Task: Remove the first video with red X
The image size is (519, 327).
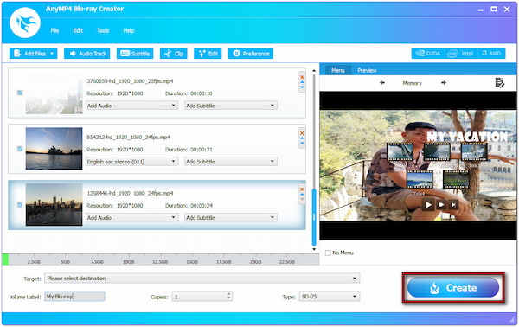Action: [302, 77]
